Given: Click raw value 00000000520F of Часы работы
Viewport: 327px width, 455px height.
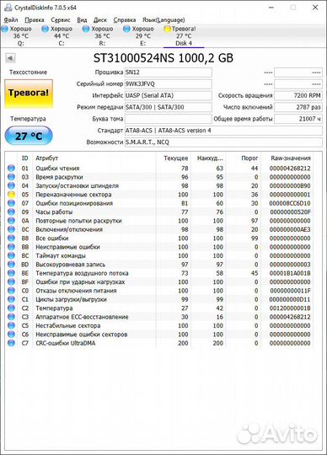Looking at the screenshot, I should (290, 212).
